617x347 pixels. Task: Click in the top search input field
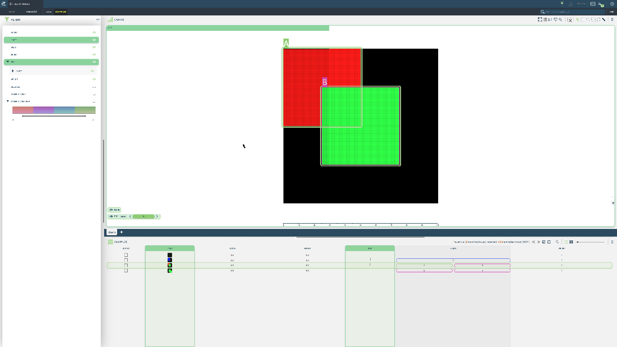574,12
